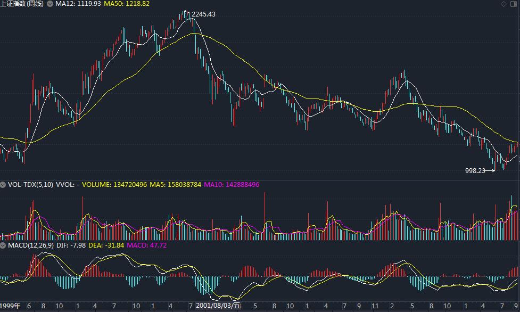Click the 1999年 label on time axis
The width and height of the screenshot is (520, 312).
[x=10, y=306]
